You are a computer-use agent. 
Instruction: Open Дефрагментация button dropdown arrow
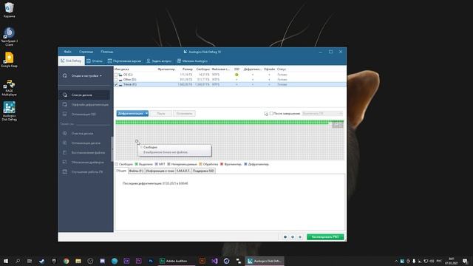[x=146, y=113]
